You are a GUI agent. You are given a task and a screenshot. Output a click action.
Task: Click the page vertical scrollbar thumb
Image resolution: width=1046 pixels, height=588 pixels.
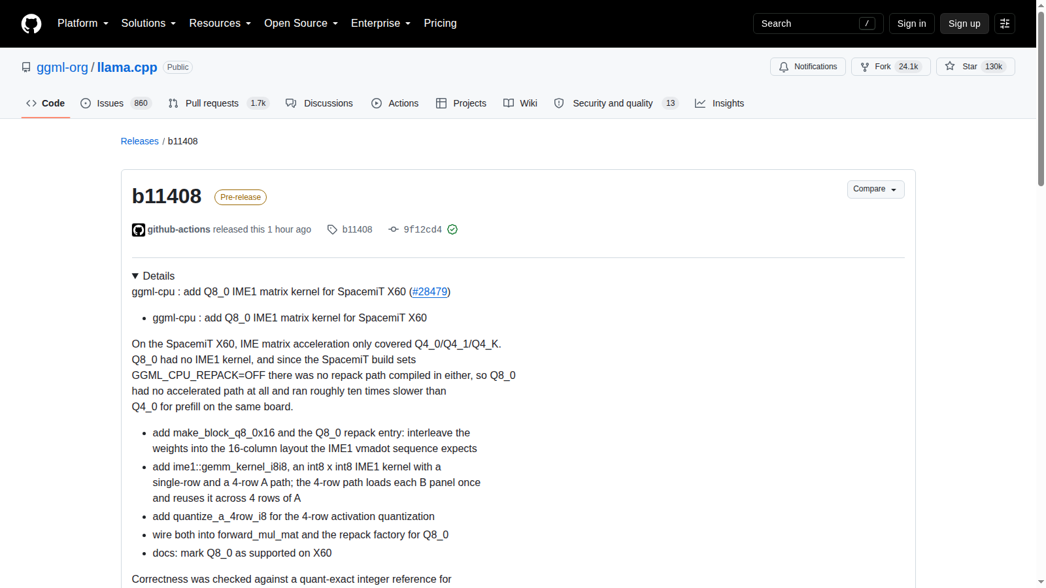[1041, 98]
